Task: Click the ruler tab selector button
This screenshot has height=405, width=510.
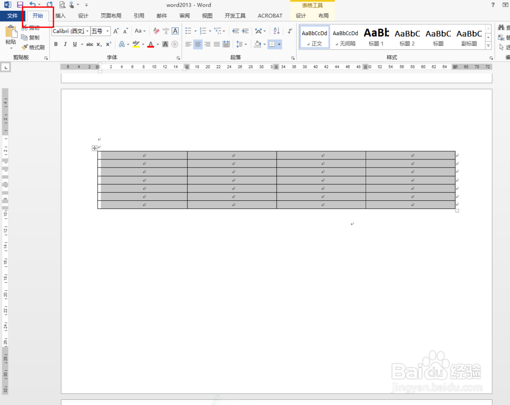Action: (x=6, y=67)
